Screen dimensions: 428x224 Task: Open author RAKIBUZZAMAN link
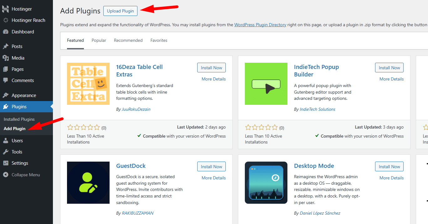point(138,213)
